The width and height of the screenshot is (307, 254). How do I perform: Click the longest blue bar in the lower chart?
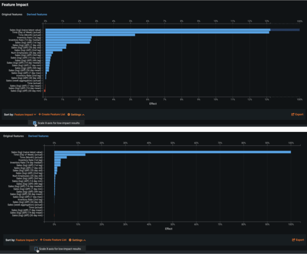(x=173, y=152)
